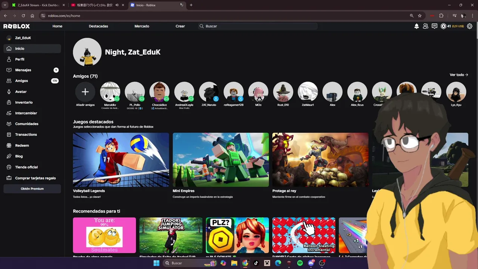Open Spotify from the taskbar
Image resolution: width=478 pixels, height=269 pixels.
300,263
